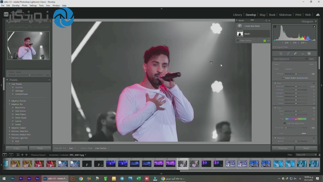Image resolution: width=323 pixels, height=182 pixels.
Task: Uncheck Reset Sliders Automatically
Action: click(x=283, y=78)
